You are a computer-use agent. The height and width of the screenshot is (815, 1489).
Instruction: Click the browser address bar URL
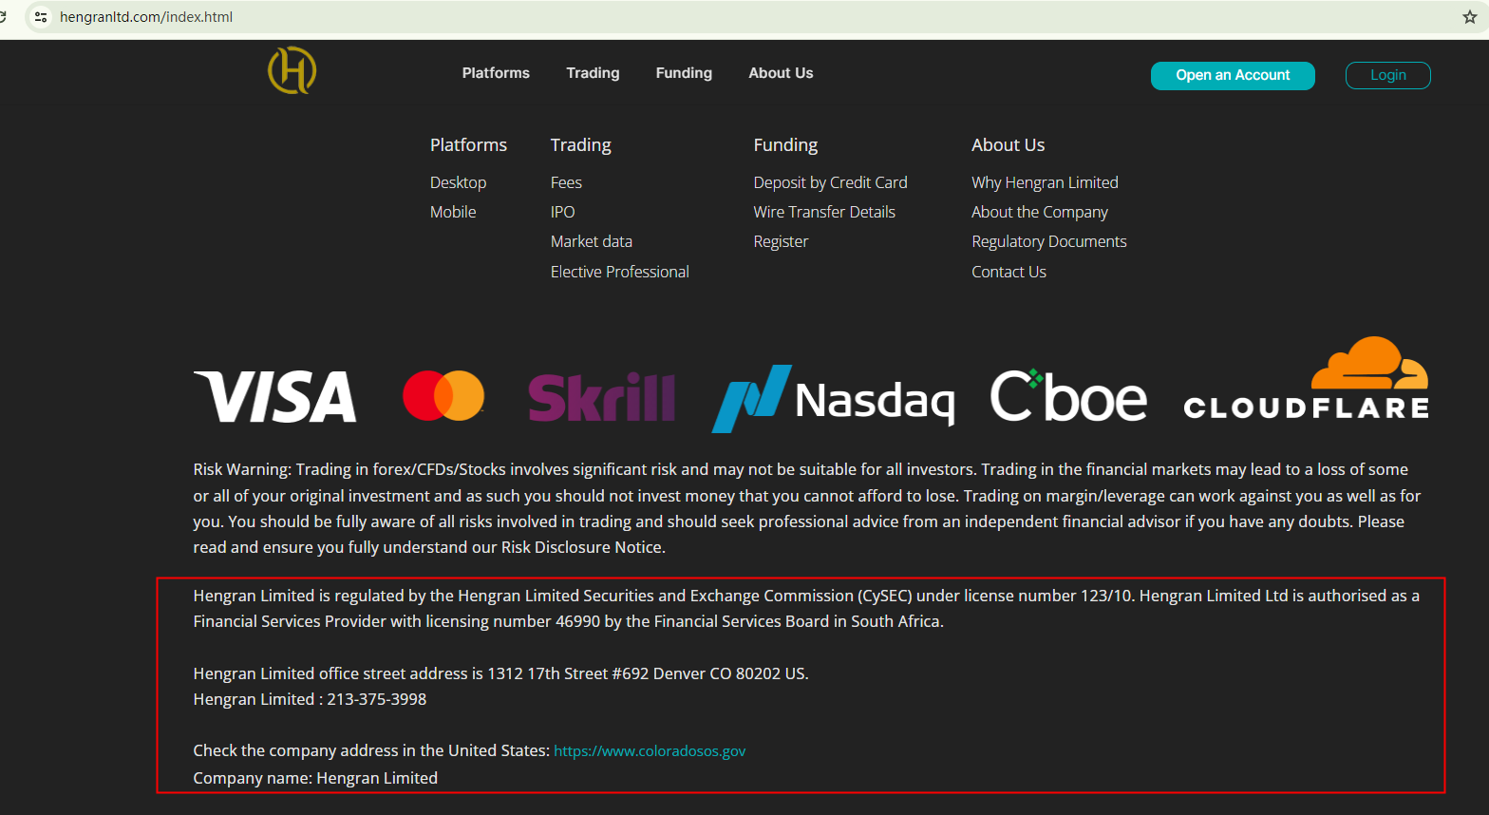click(146, 17)
